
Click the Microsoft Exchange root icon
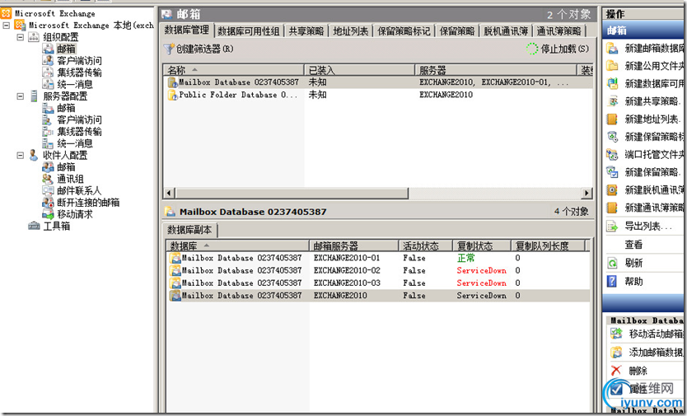6,13
